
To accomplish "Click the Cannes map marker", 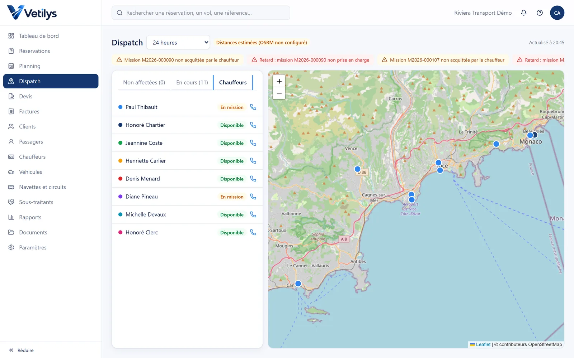I will click(x=298, y=284).
